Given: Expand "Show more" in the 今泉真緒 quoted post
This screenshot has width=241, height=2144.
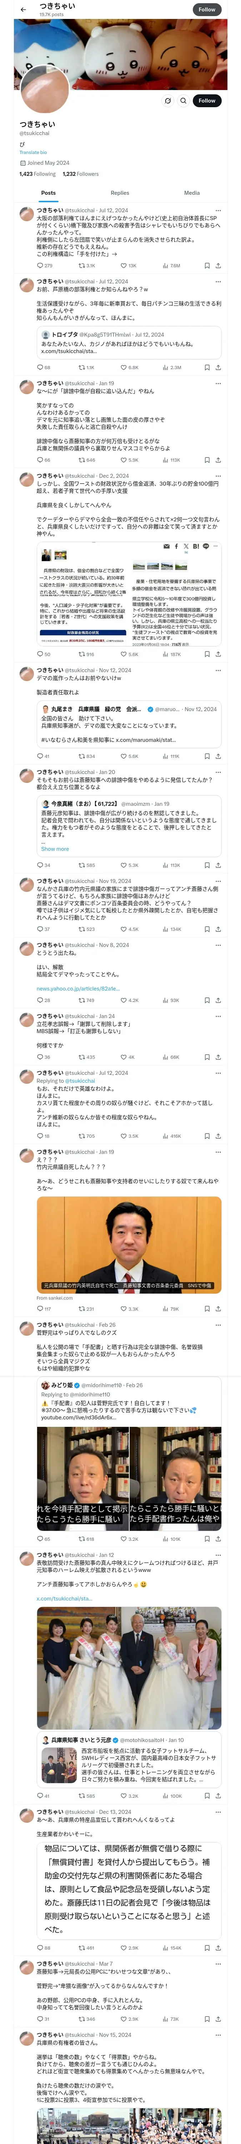Looking at the screenshot, I should (x=55, y=849).
